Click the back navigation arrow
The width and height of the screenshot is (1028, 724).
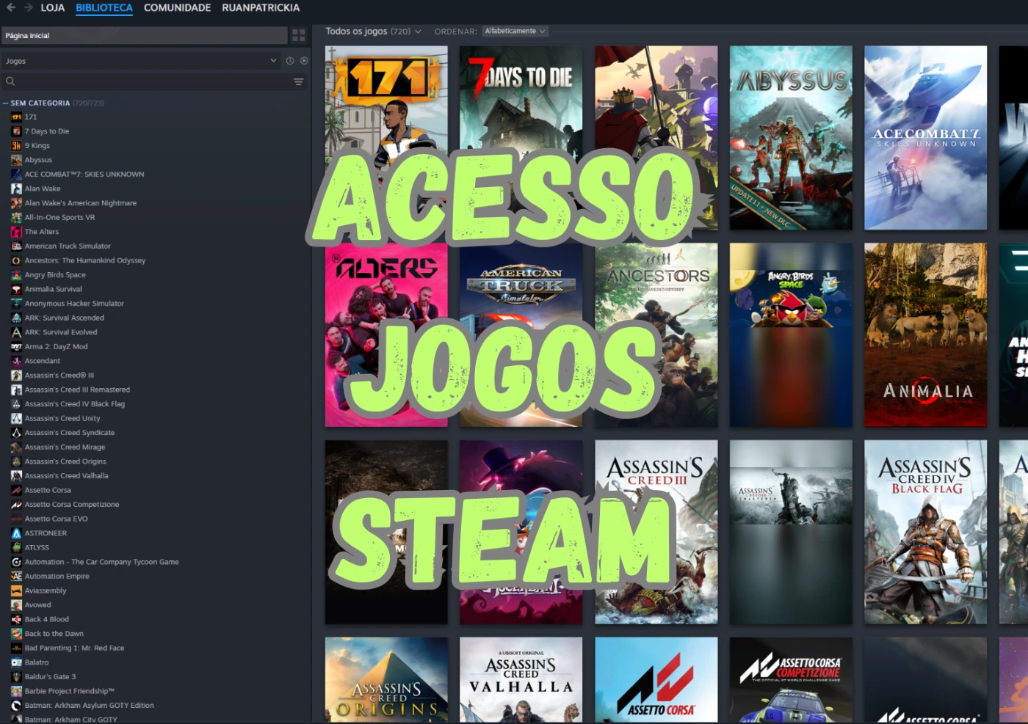[11, 7]
